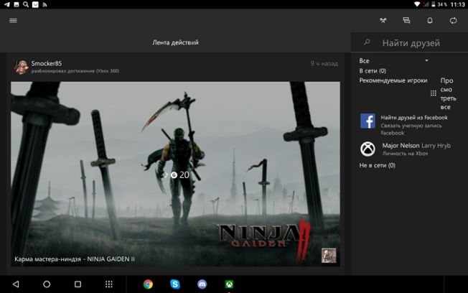Open the Smocker85 gamertag profile
This screenshot has width=468, height=293.
(47, 63)
